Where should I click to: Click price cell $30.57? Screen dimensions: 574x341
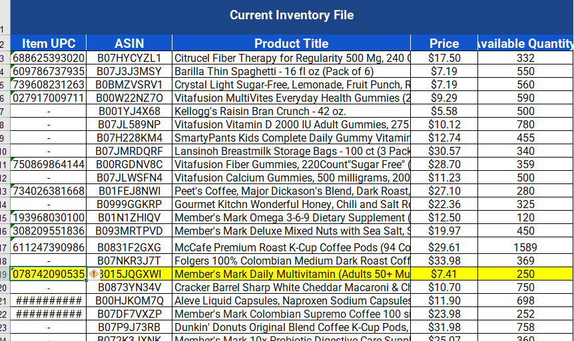coord(444,151)
